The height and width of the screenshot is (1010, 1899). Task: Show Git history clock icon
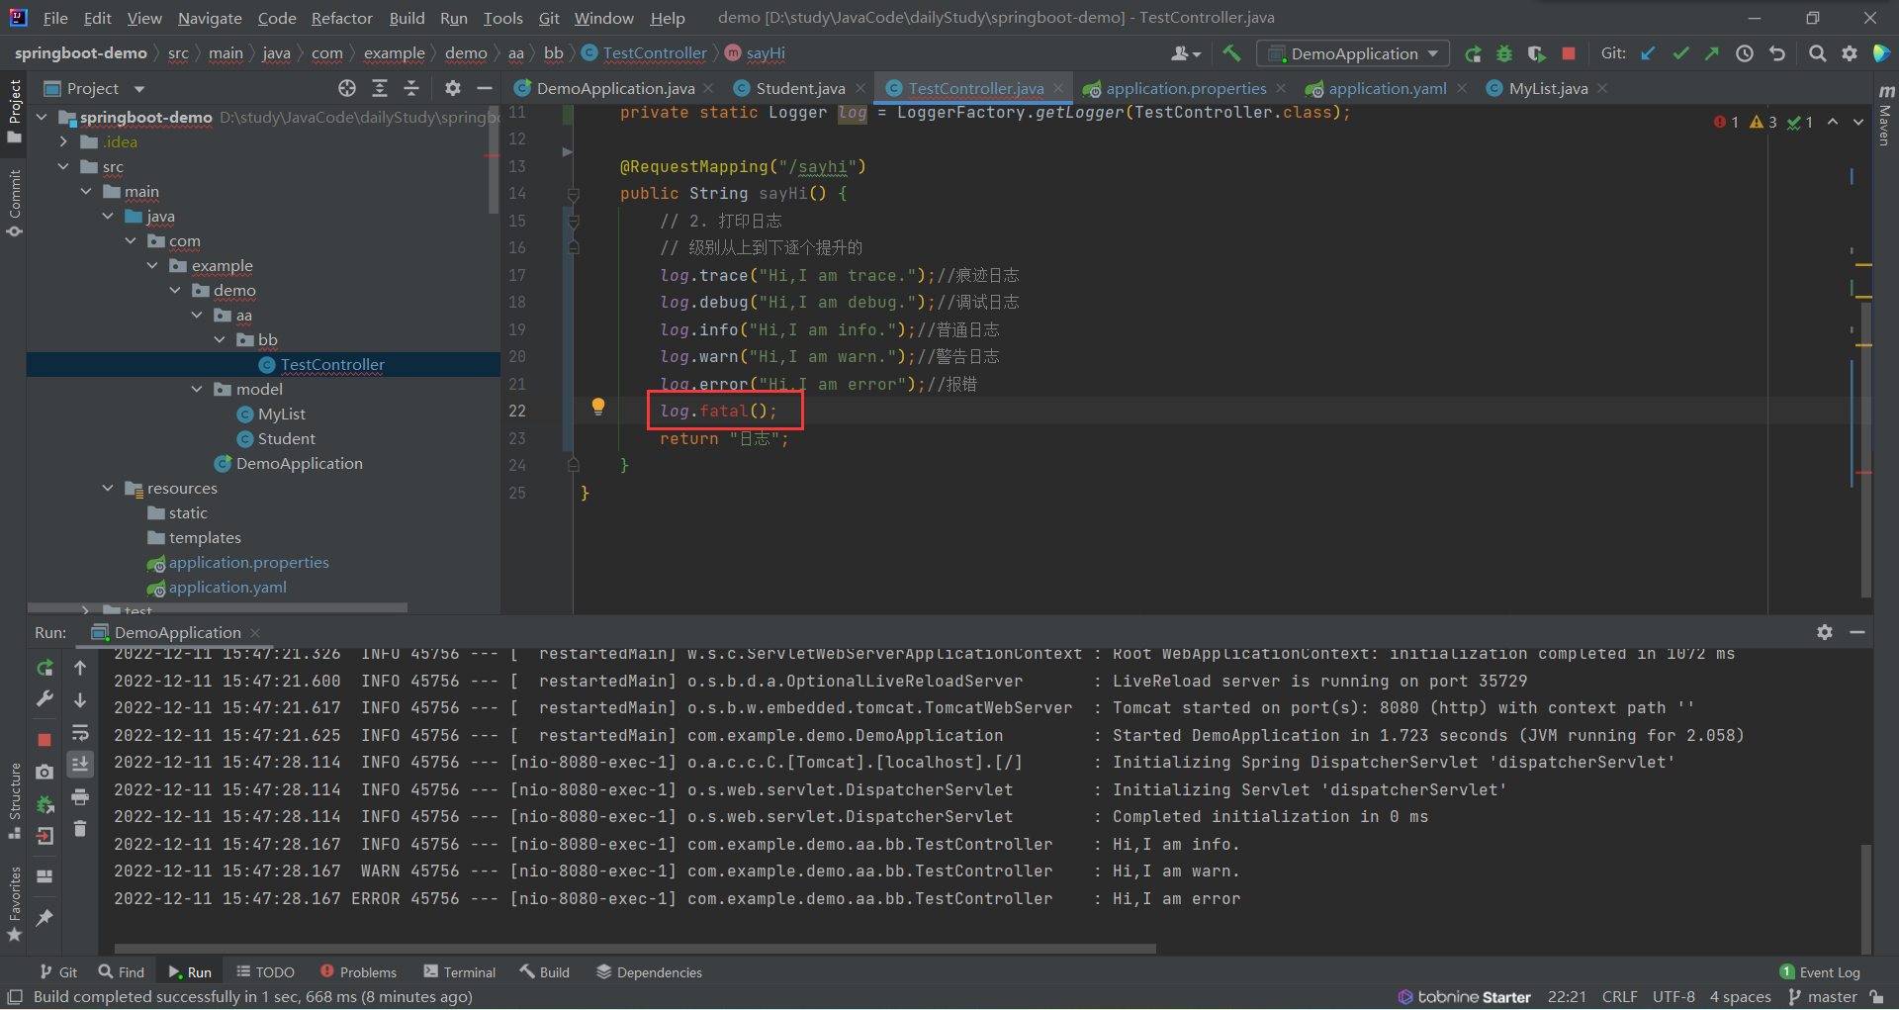click(1745, 53)
